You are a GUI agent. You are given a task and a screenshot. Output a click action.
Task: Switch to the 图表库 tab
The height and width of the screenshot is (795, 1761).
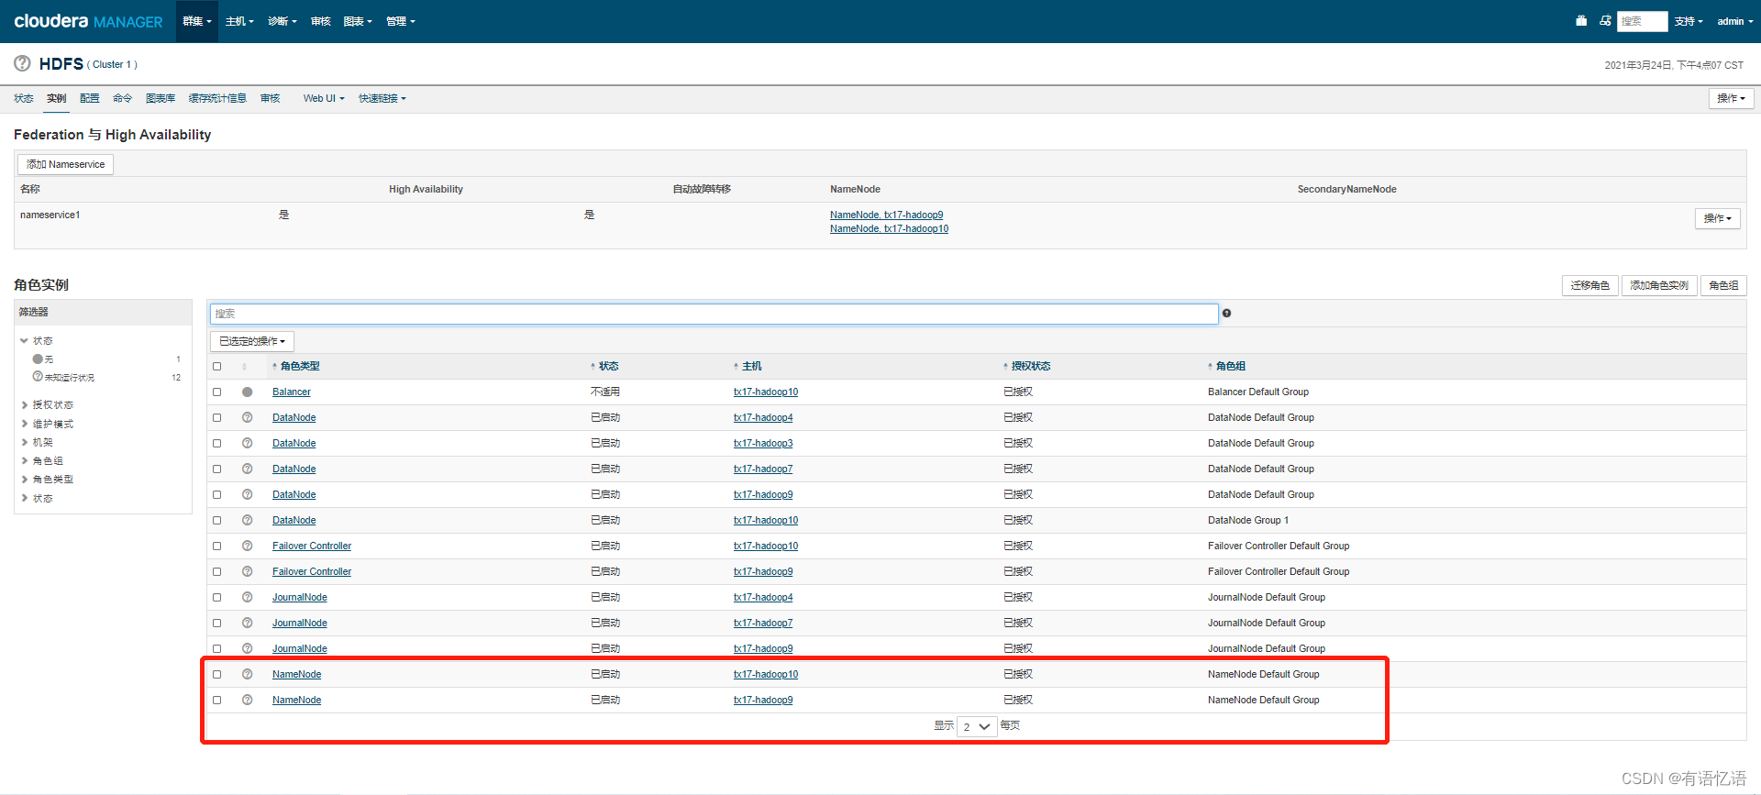[x=161, y=98]
